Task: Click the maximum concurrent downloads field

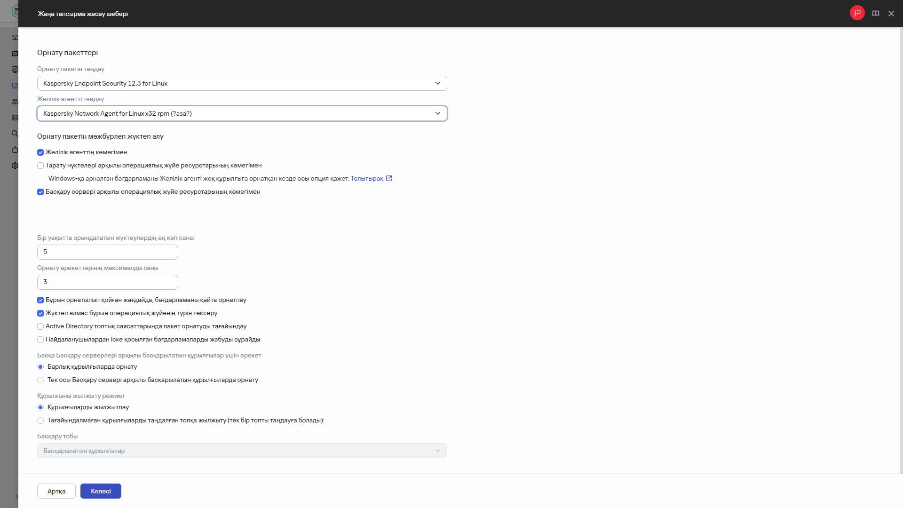Action: point(107,252)
